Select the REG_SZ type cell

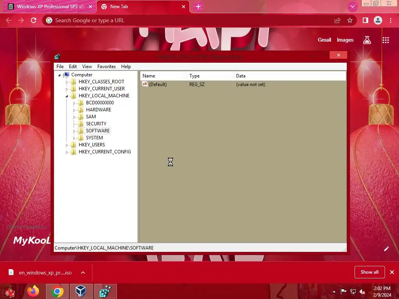tap(197, 84)
